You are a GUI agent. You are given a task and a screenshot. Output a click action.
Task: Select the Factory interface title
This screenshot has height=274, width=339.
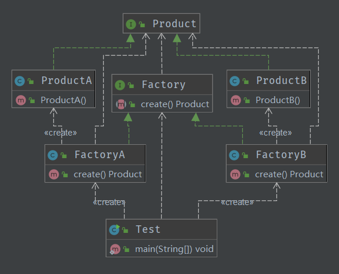[x=163, y=85]
